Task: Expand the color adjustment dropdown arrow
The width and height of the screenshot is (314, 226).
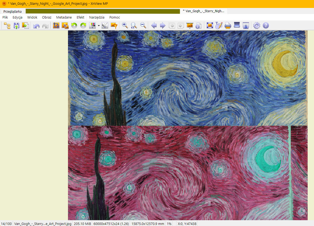Action: coord(99,26)
